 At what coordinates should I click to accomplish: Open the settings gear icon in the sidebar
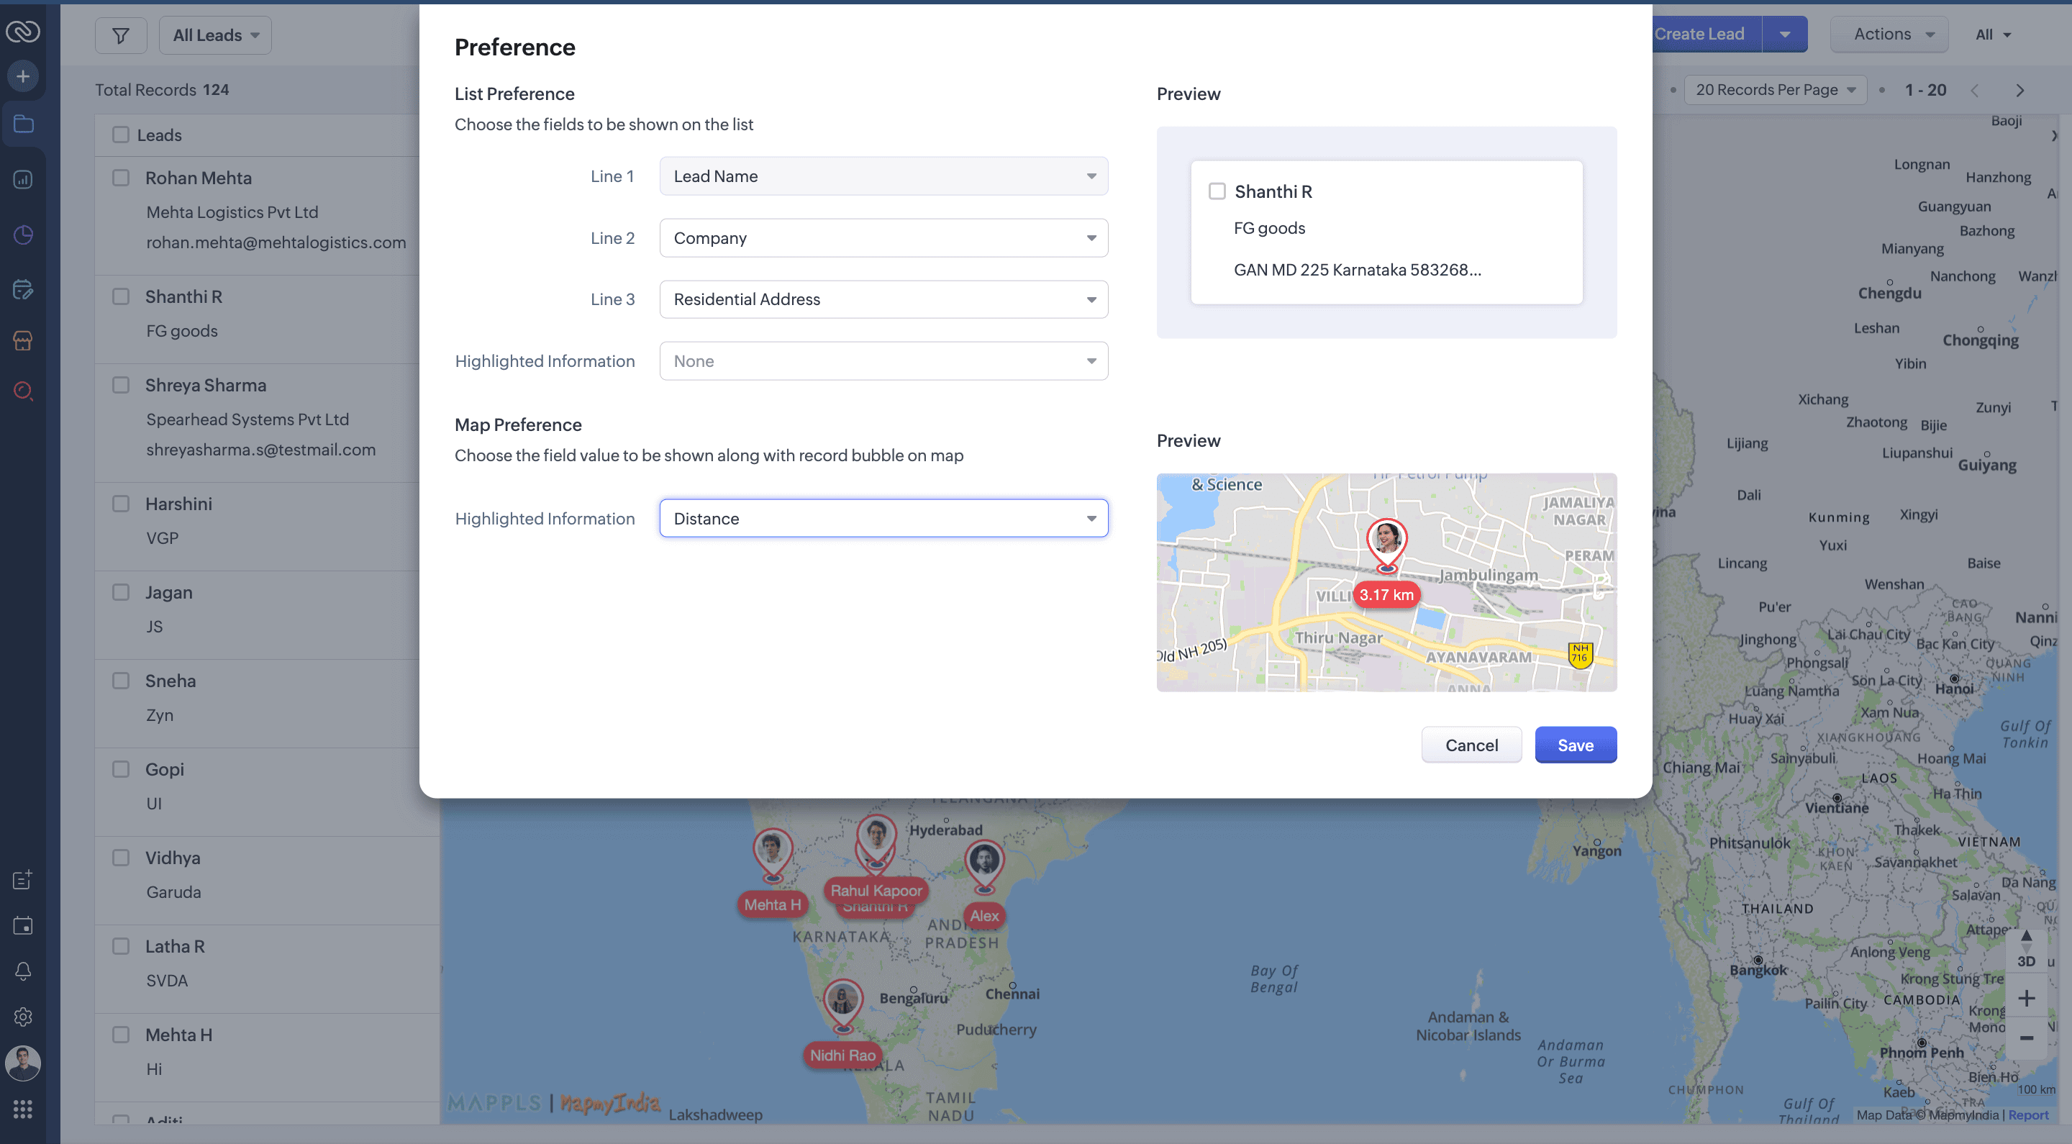[x=23, y=1017]
